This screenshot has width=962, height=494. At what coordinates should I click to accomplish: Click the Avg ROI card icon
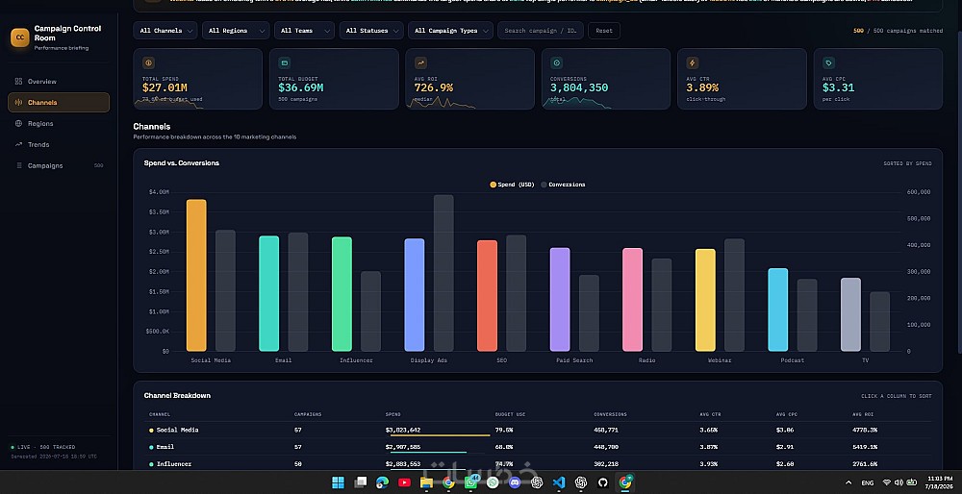pyautogui.click(x=420, y=62)
